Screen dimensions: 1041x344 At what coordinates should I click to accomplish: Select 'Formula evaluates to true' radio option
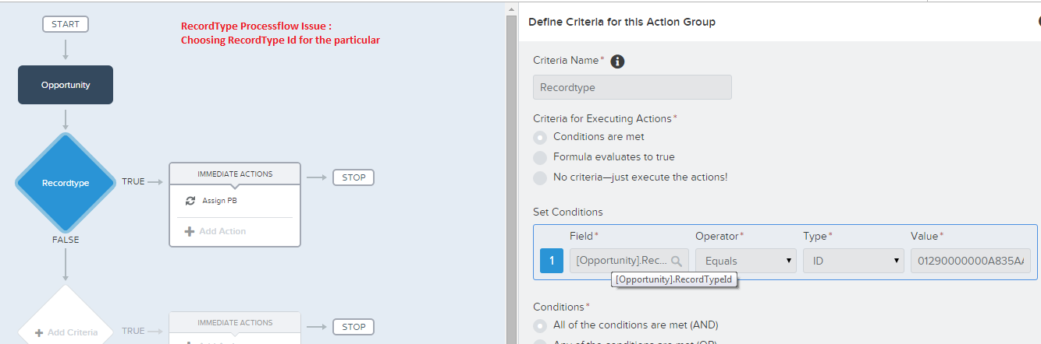point(540,157)
